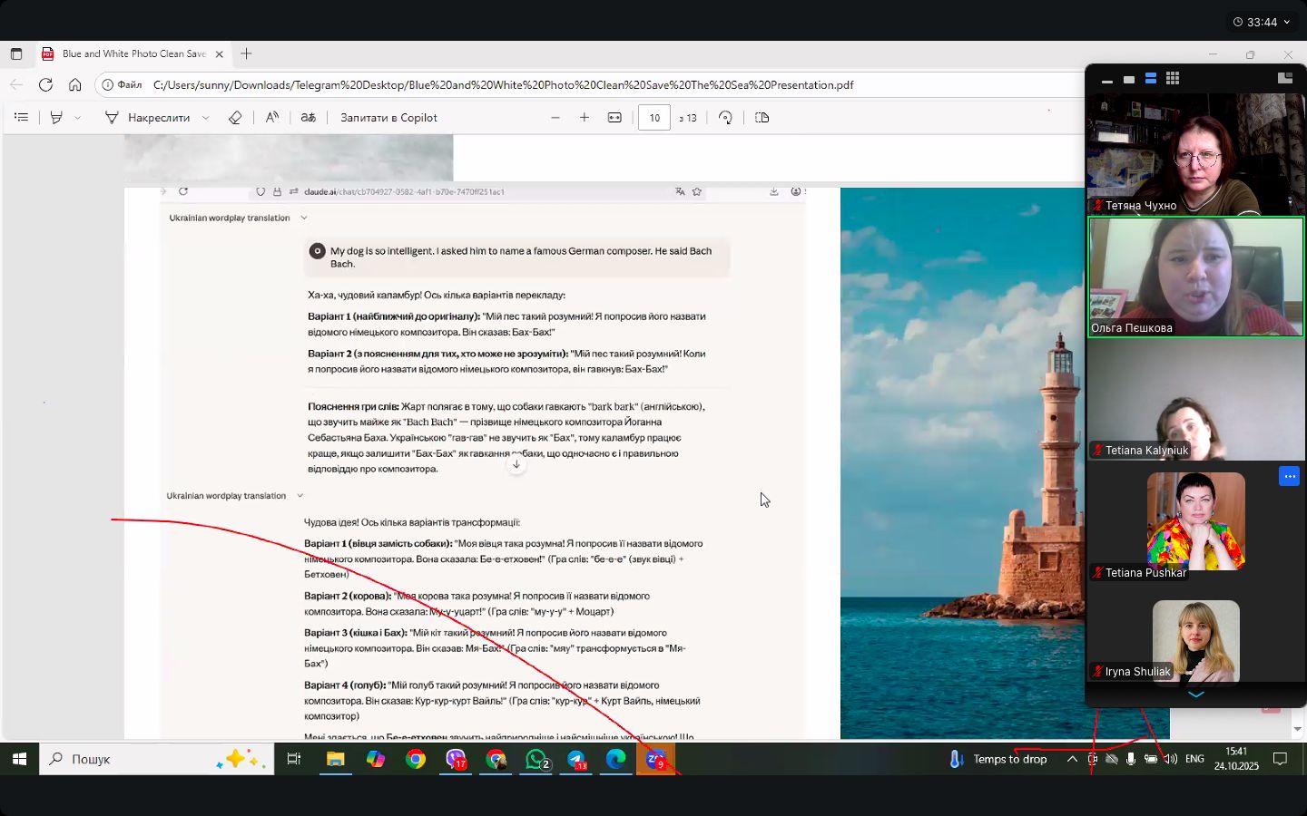Click the page number input field

[654, 118]
